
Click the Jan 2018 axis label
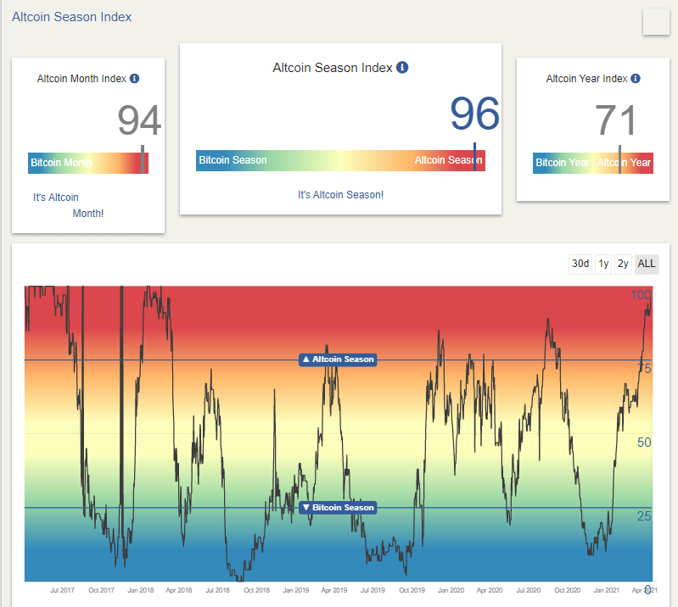click(141, 590)
